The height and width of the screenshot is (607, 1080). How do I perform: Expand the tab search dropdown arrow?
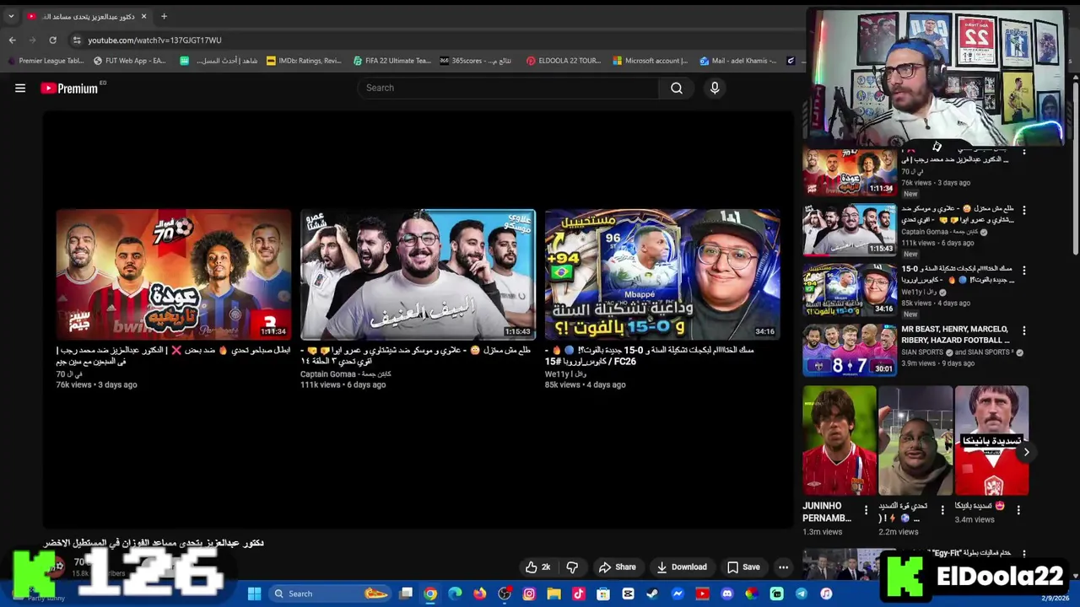click(x=11, y=16)
